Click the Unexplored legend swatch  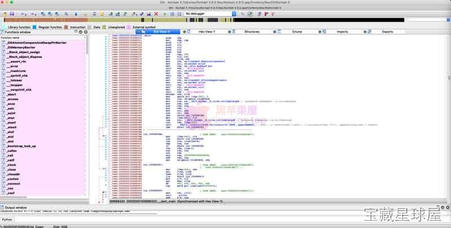(104, 27)
